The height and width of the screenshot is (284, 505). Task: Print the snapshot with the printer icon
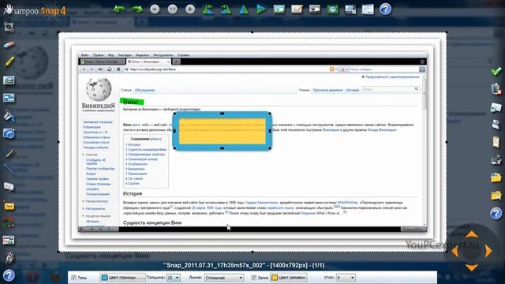pos(496,159)
